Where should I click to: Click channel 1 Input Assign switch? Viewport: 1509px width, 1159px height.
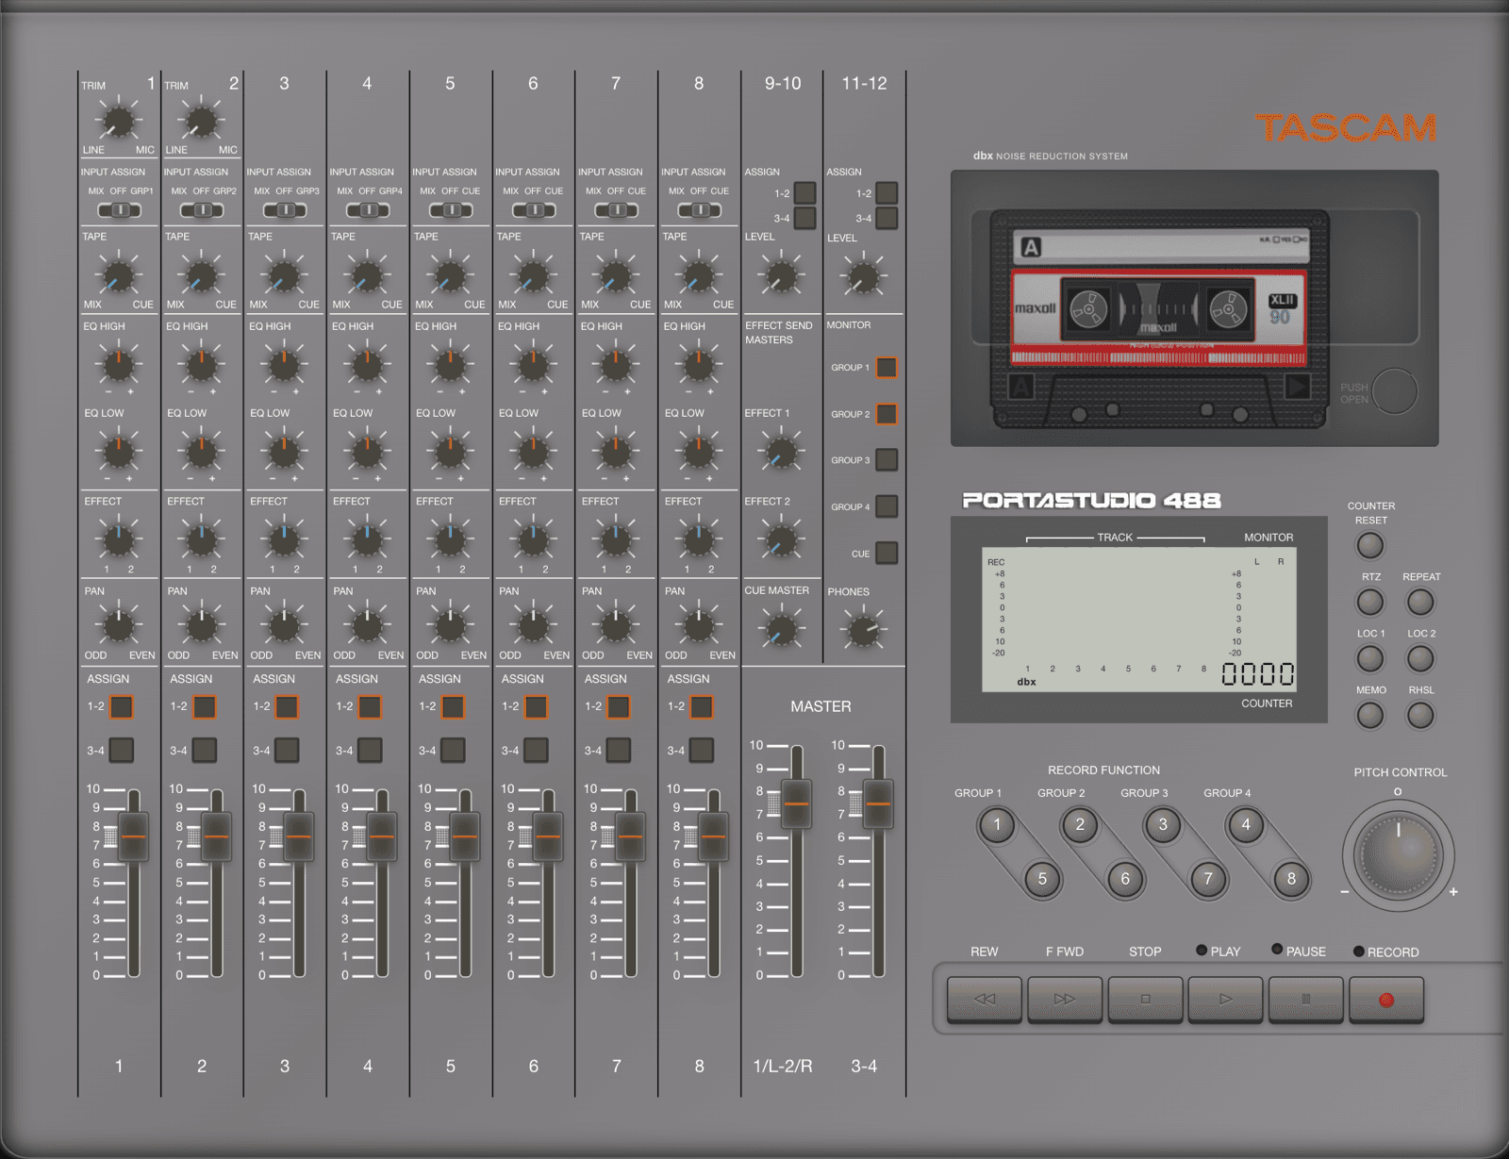[120, 210]
